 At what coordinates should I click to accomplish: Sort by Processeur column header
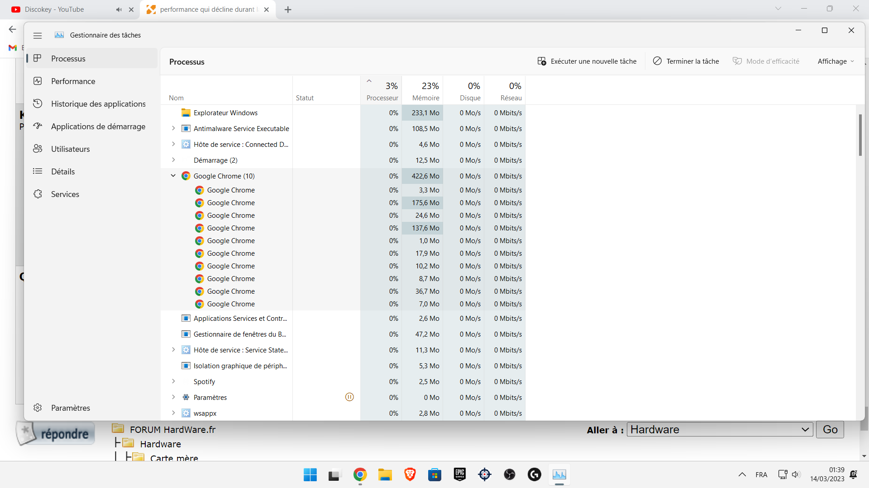(381, 90)
